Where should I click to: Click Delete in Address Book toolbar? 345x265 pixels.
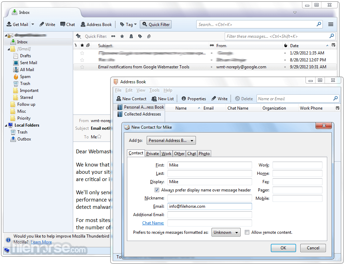pyautogui.click(x=244, y=99)
